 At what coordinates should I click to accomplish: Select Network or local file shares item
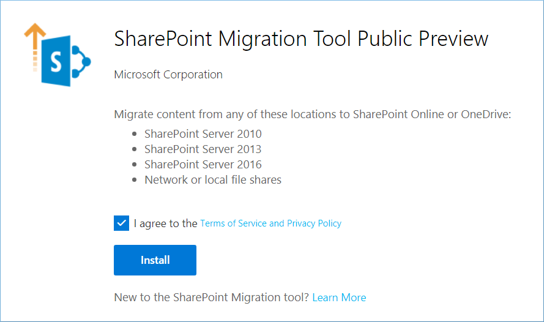(x=213, y=180)
